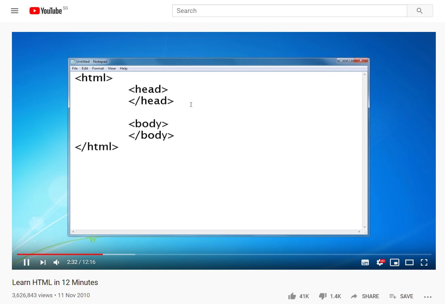
Task: Click the Notepad vertical scrollbar down arrow
Action: pos(365,227)
